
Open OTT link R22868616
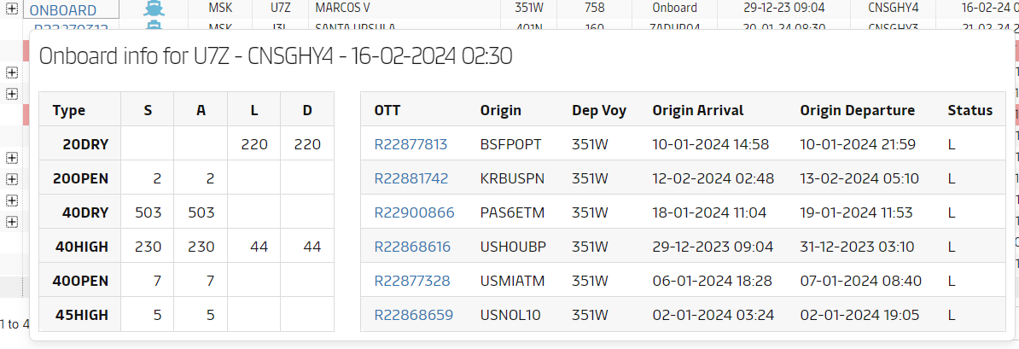(412, 247)
